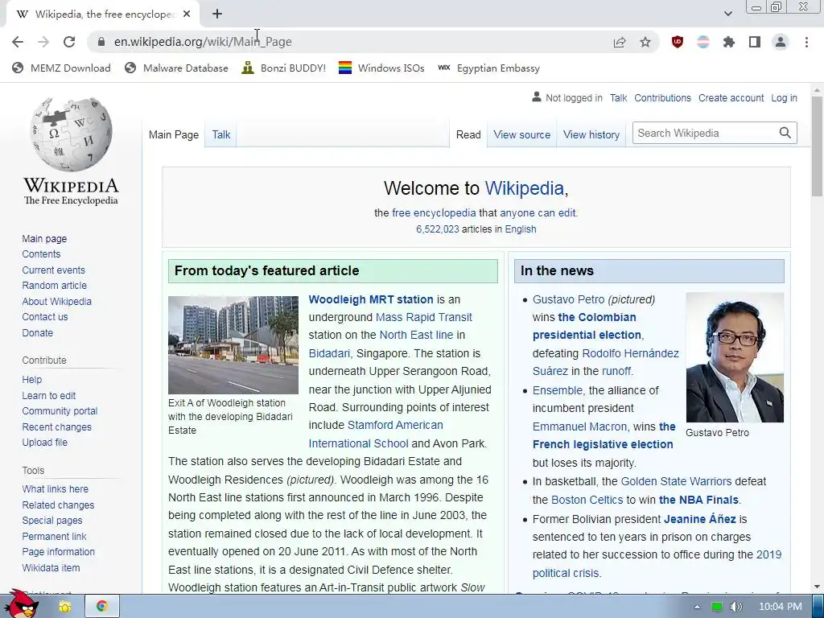Open the MEMZ Download bookmark
Image resolution: width=824 pixels, height=618 pixels.
tap(61, 68)
